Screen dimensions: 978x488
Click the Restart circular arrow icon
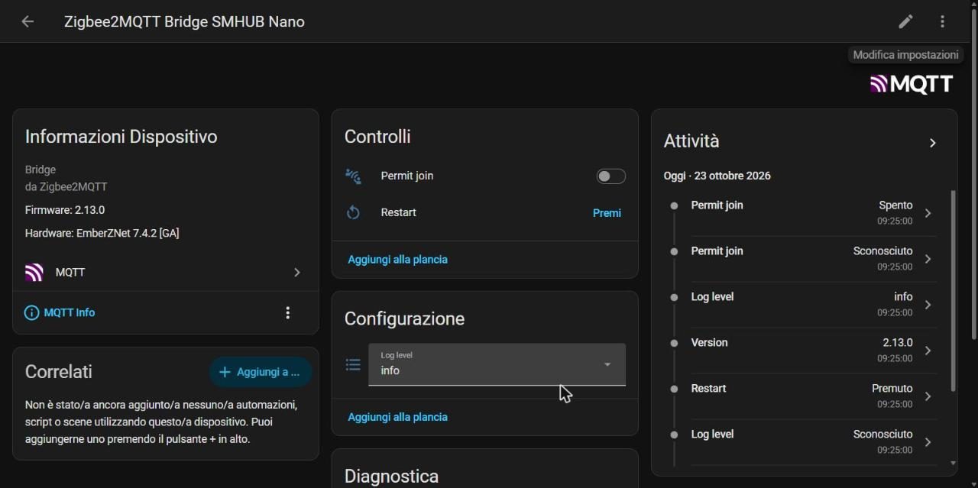[x=353, y=212]
